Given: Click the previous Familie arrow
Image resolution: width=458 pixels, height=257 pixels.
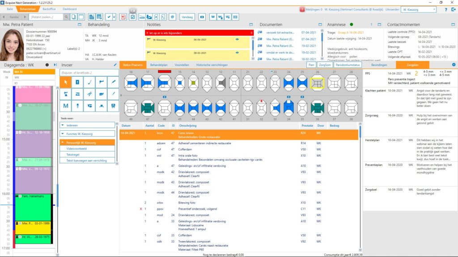Looking at the screenshot, I should pyautogui.click(x=4, y=17).
